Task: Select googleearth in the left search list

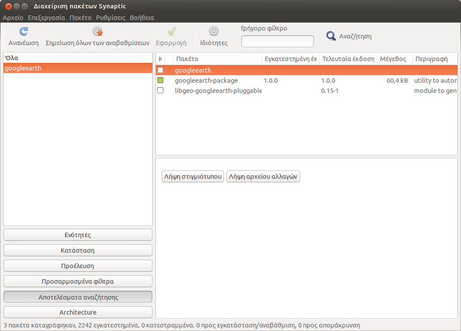Action: pos(78,68)
